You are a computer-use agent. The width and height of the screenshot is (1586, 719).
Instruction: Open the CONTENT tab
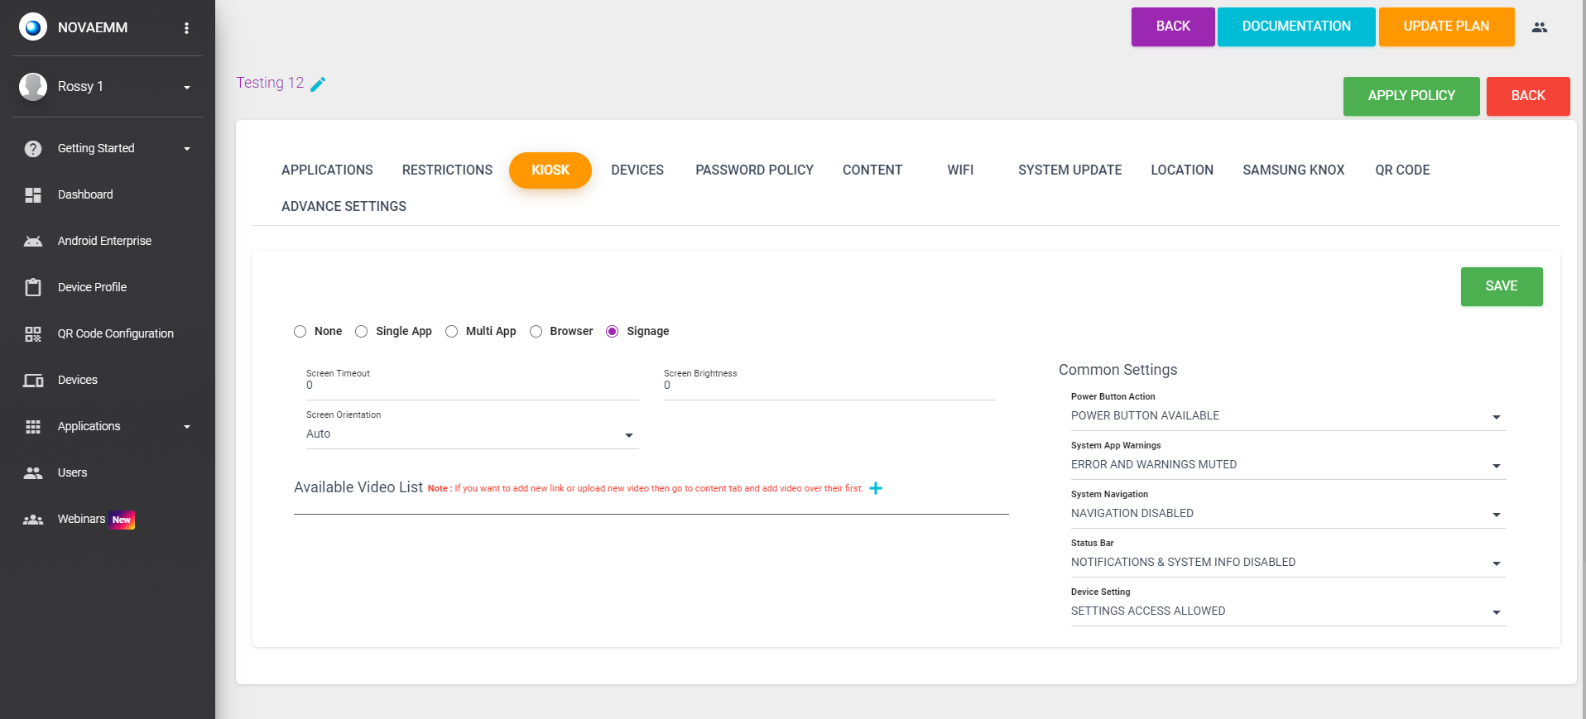click(x=872, y=170)
